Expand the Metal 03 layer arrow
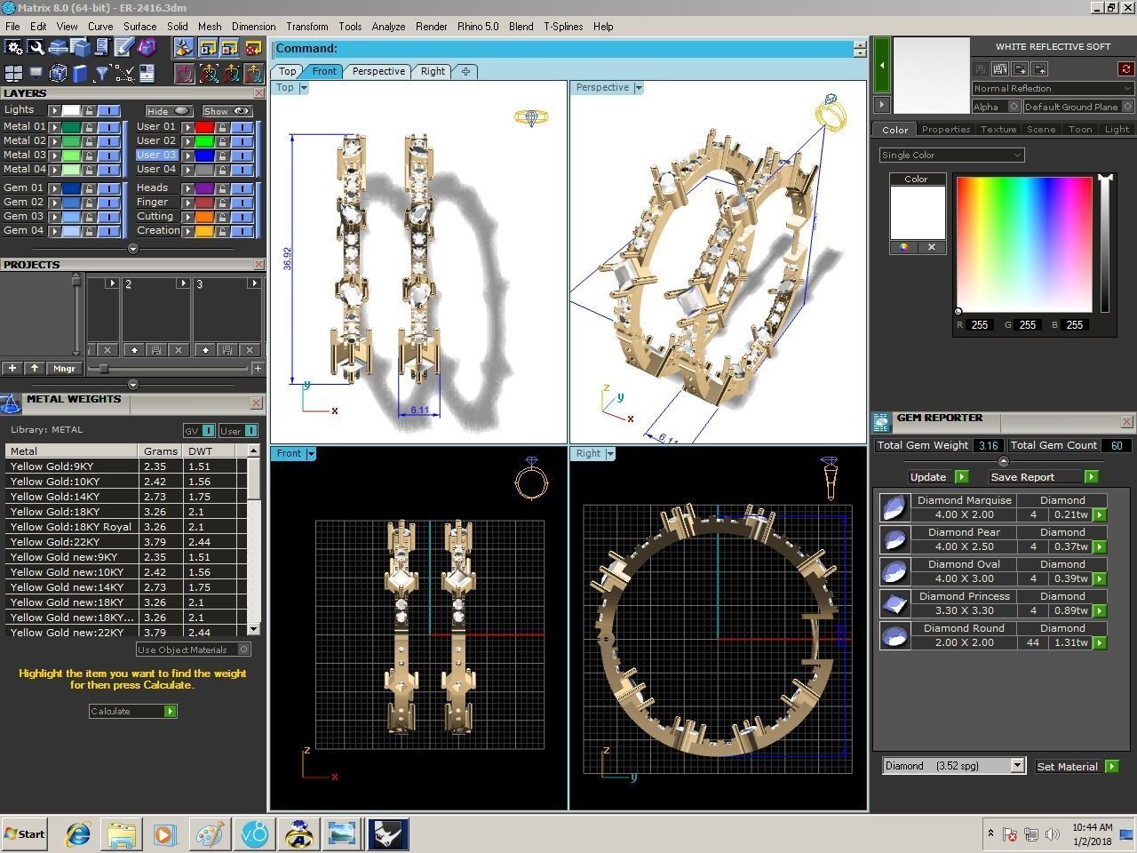Screen dimensions: 1137x853 click(54, 155)
